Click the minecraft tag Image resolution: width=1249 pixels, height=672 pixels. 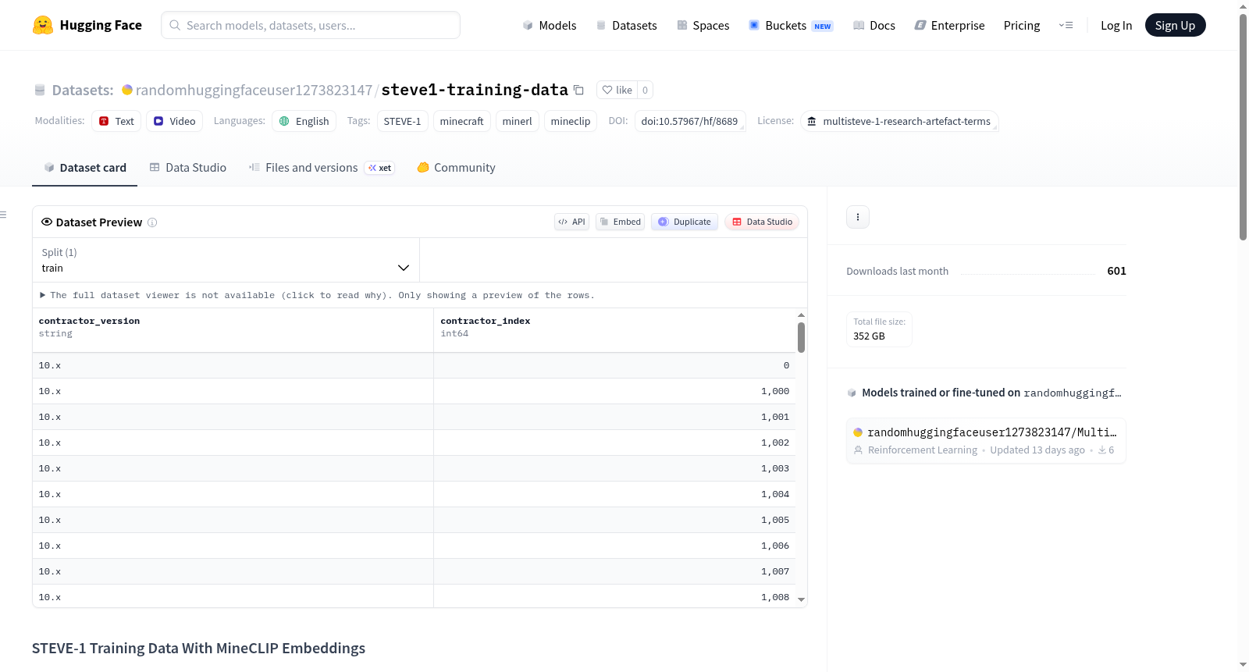[462, 121]
